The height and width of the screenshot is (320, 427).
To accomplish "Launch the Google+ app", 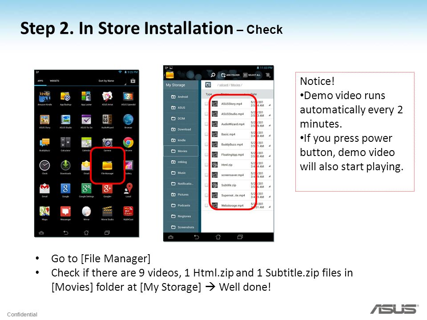I will (107, 188).
